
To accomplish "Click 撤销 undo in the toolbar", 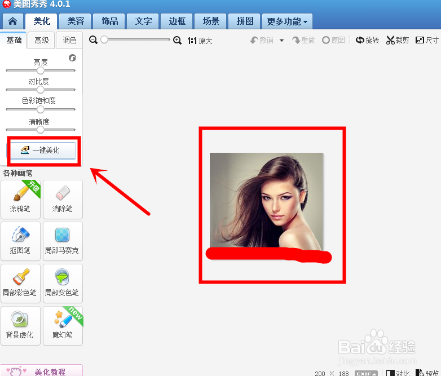I will tap(262, 40).
